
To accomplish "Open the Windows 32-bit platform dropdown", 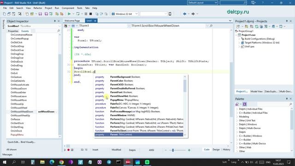I will click(136, 14).
